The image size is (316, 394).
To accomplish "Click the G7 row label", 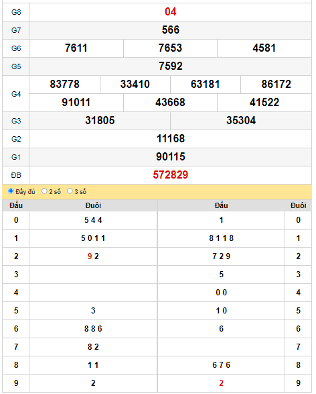I will click(16, 30).
